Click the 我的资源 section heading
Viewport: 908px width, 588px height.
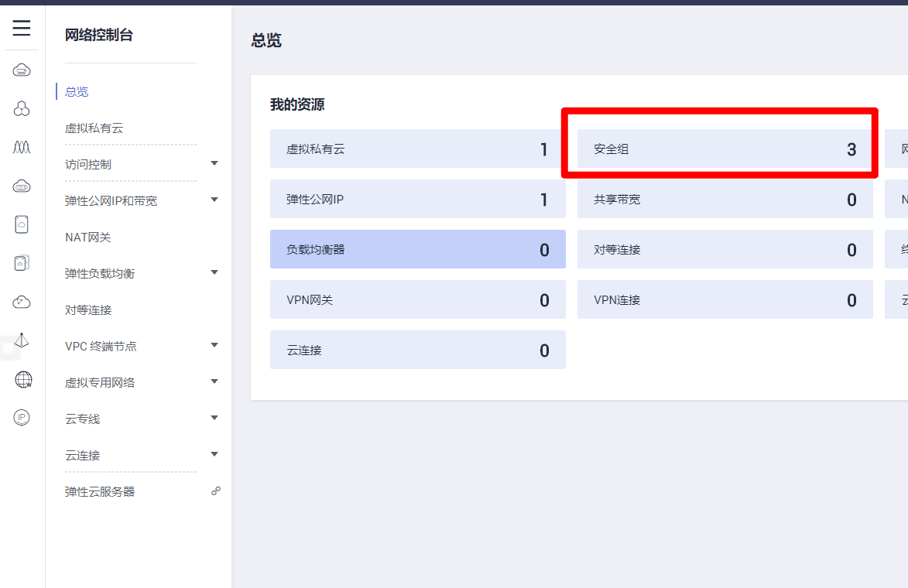(x=297, y=104)
